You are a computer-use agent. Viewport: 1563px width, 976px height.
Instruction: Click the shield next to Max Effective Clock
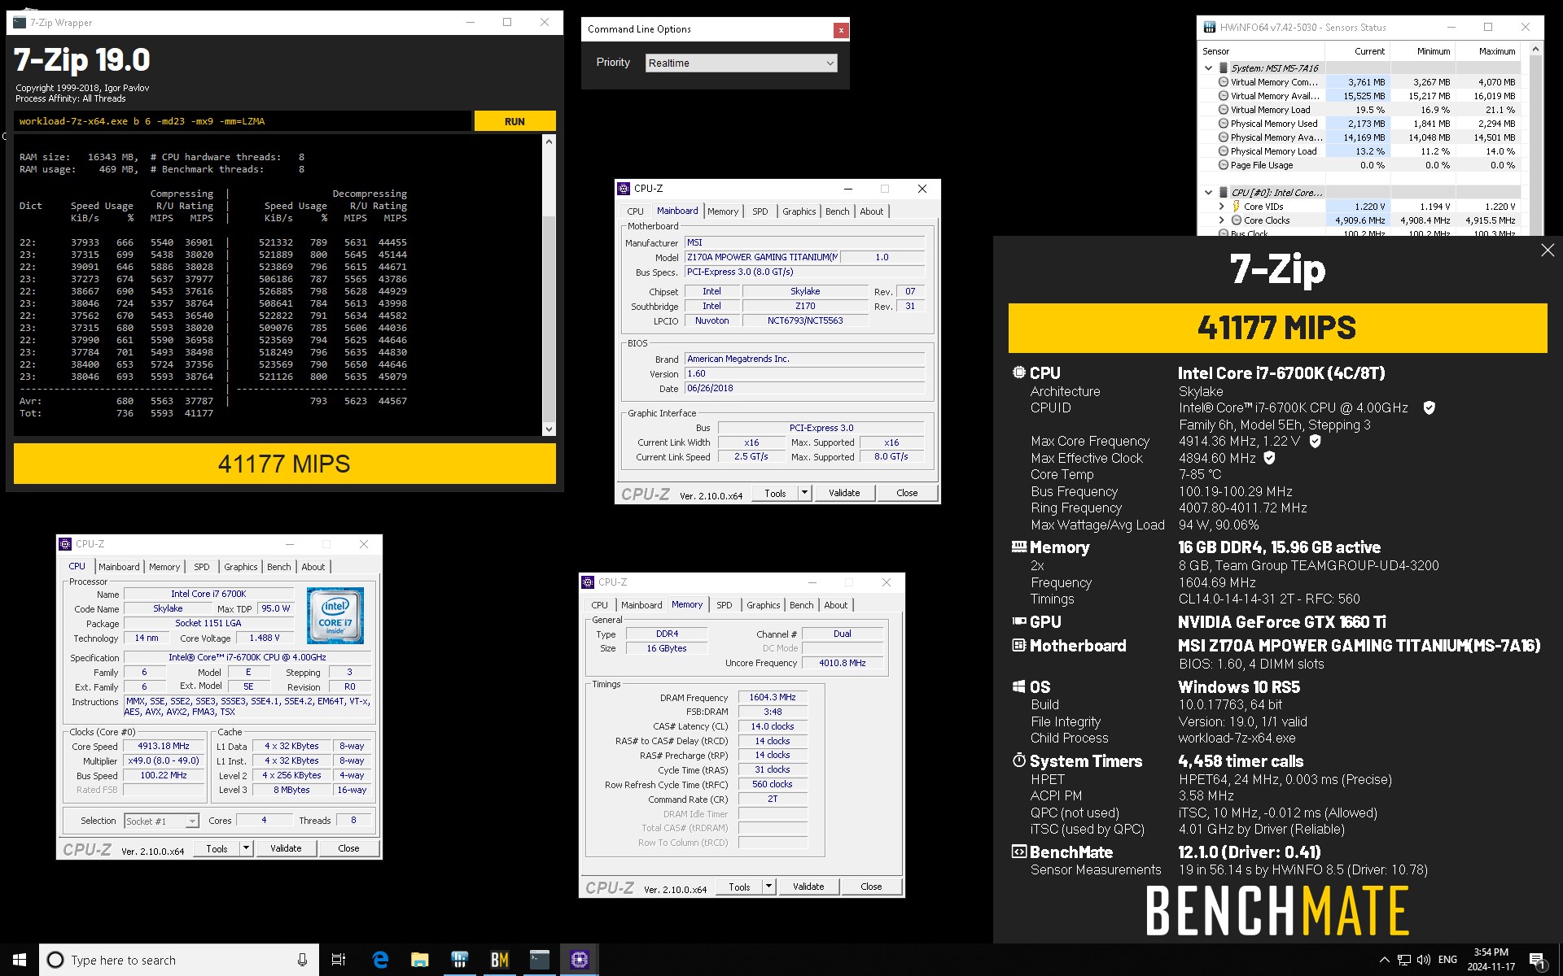[x=1269, y=458]
